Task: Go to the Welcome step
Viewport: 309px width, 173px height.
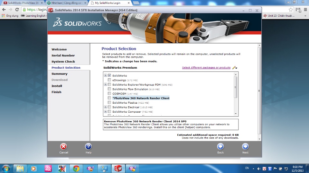Action: tap(59, 49)
